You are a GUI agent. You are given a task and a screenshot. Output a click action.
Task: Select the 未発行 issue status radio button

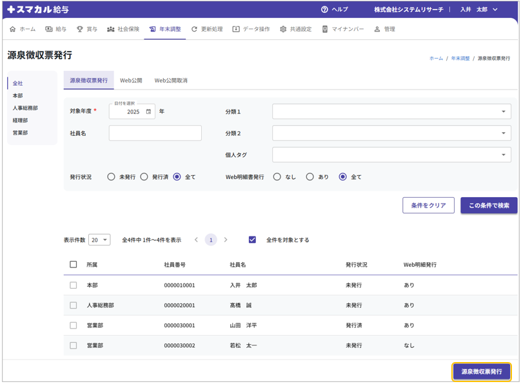(x=112, y=177)
